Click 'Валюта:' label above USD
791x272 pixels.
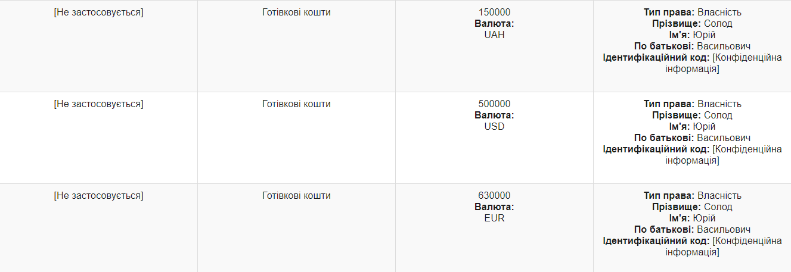[494, 115]
